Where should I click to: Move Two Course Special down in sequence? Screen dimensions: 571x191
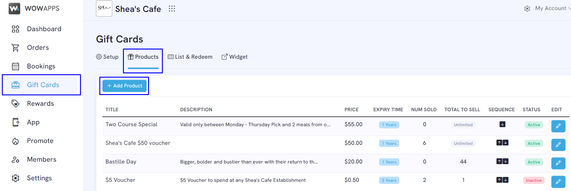502,124
